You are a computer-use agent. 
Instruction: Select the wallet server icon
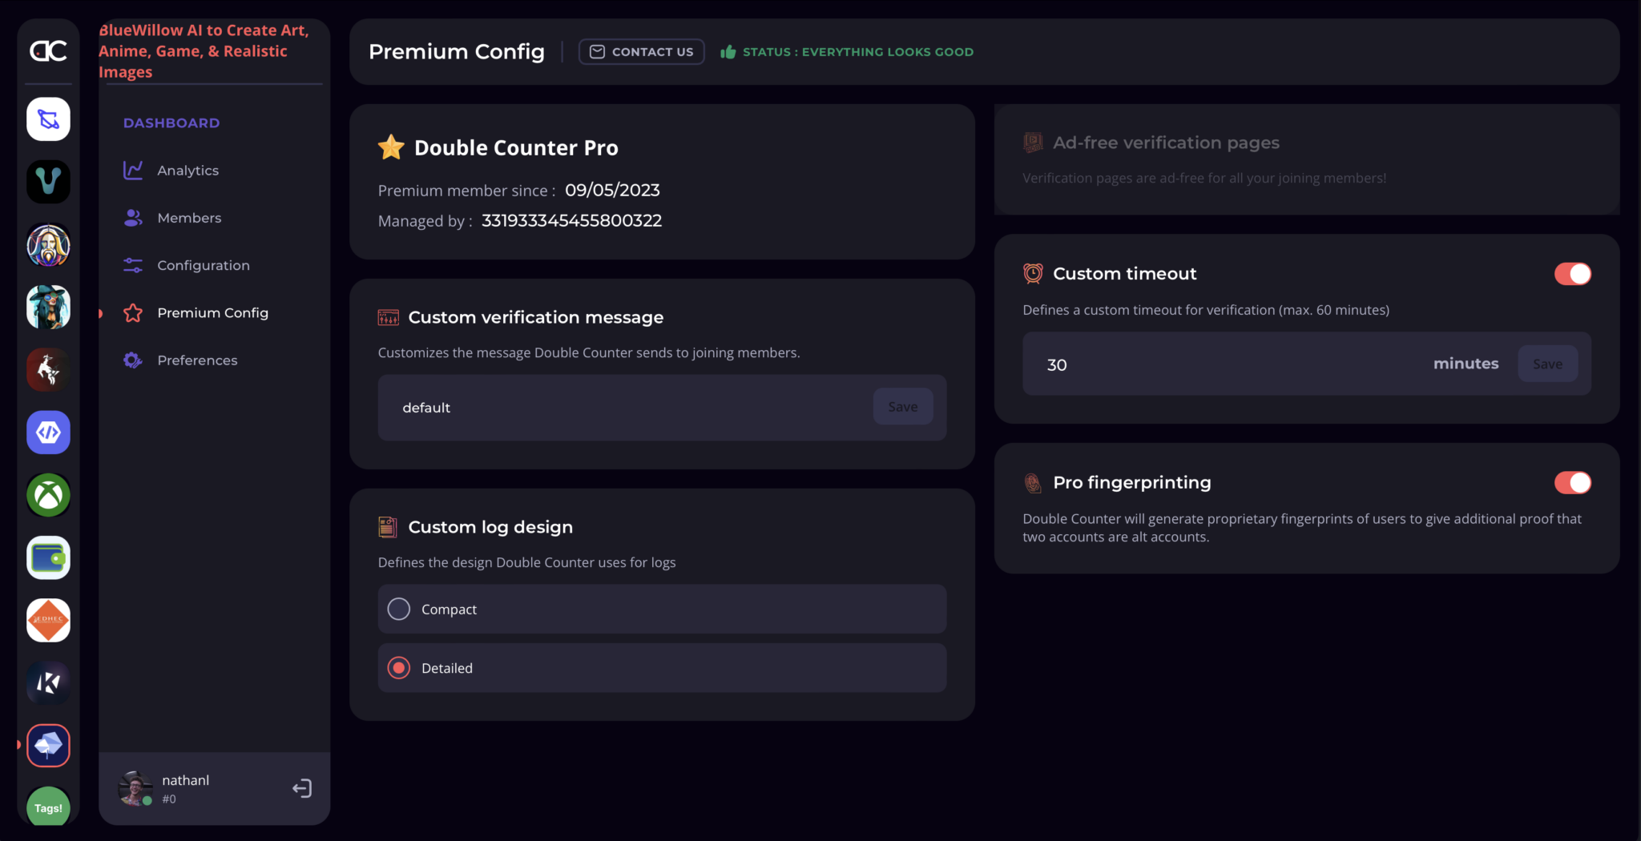[x=48, y=557]
